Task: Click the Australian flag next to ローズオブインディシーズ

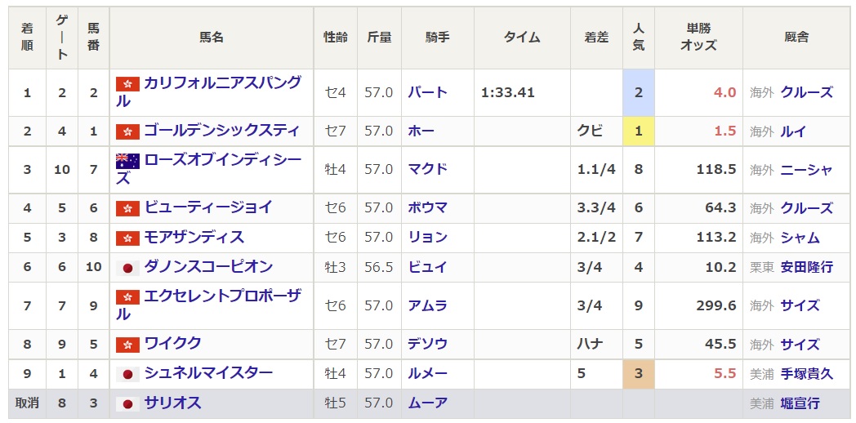Action: click(x=127, y=161)
